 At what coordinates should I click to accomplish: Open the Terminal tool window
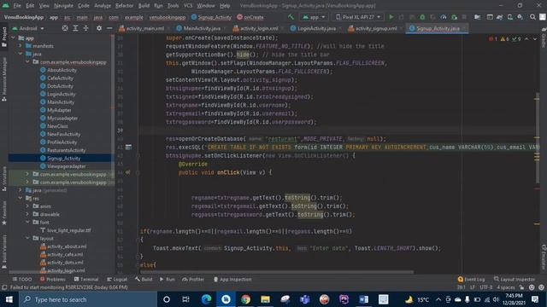point(86,279)
